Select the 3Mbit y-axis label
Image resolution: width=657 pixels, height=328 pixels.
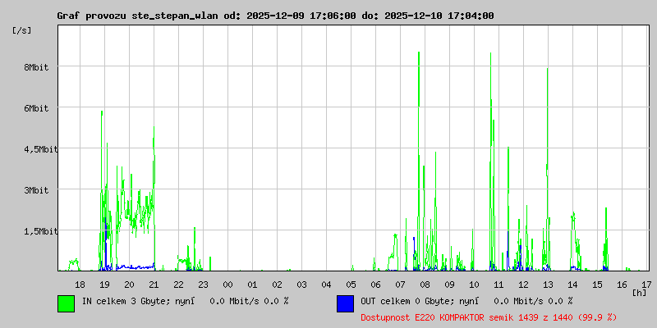(x=36, y=190)
